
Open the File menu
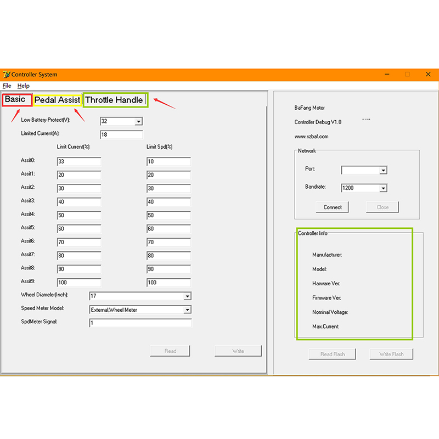coord(7,86)
